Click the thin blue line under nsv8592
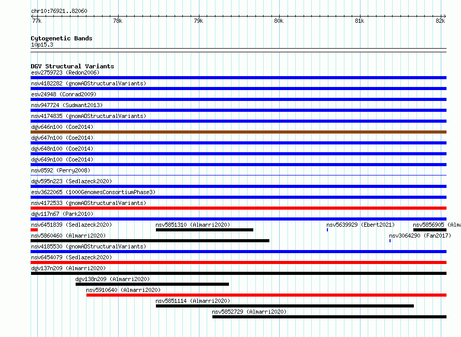This screenshot has height=337, width=461. [238, 175]
